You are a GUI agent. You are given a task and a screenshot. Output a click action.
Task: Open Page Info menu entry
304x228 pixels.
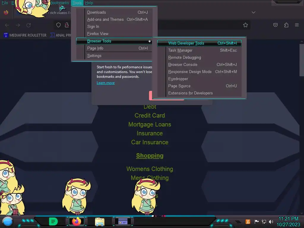coord(114,48)
